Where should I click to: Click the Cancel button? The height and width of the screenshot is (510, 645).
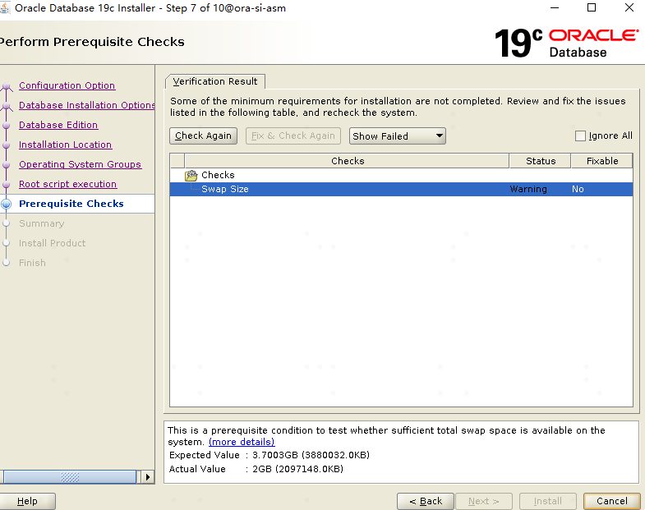(612, 501)
